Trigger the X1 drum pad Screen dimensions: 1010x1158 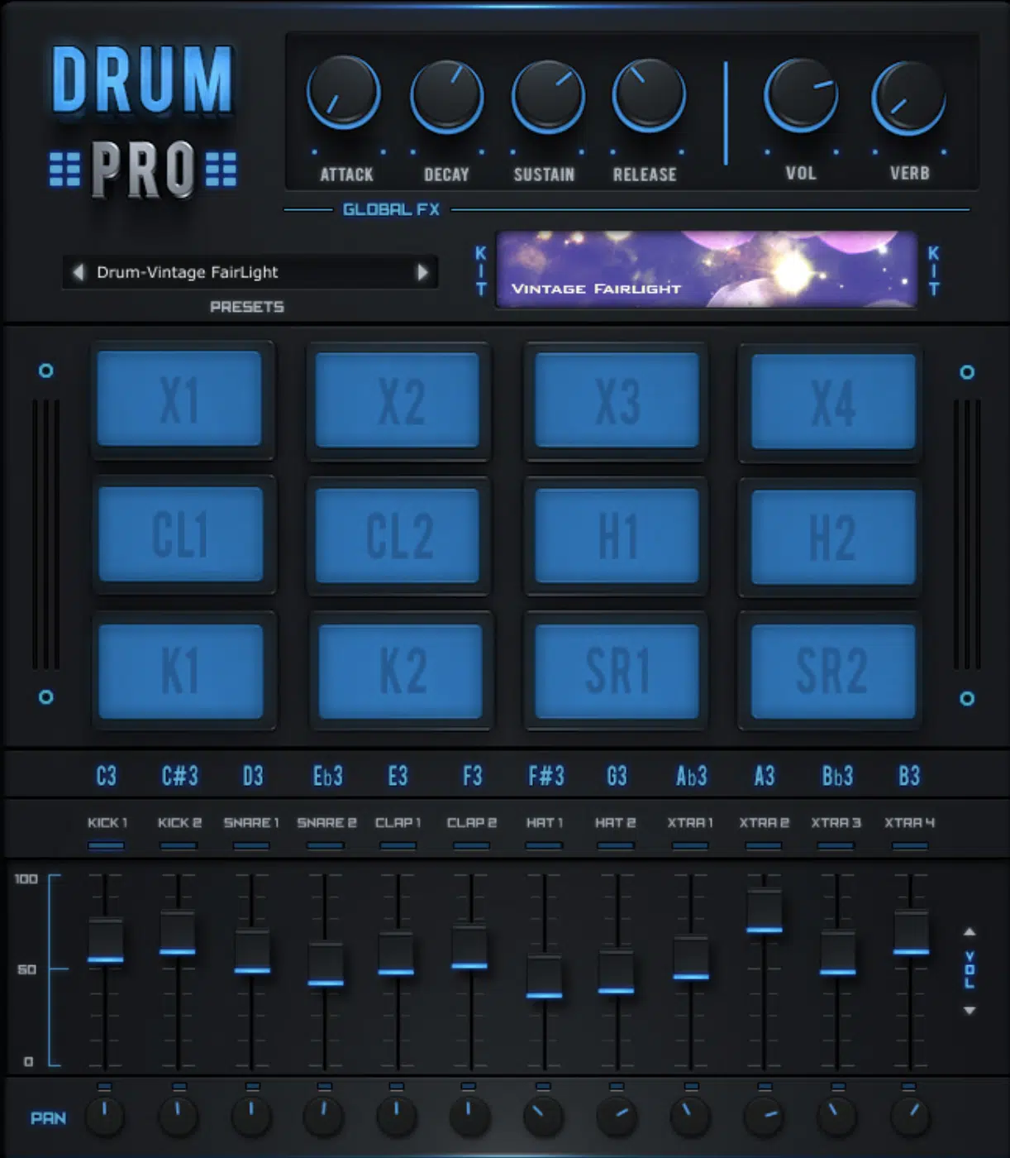(x=179, y=400)
